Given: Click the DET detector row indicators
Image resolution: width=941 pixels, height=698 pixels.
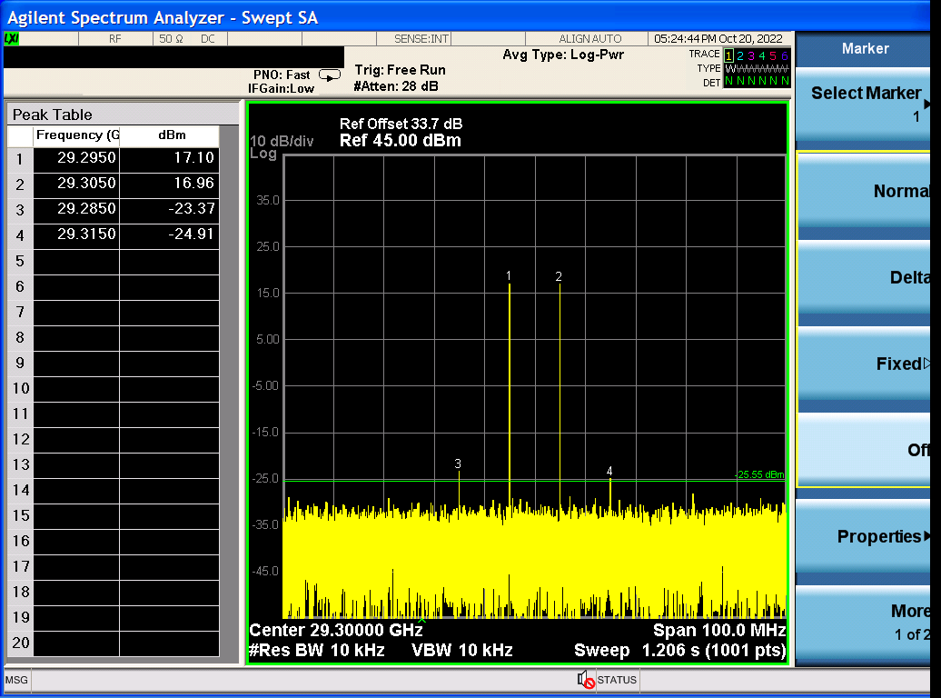Looking at the screenshot, I should coord(757,81).
